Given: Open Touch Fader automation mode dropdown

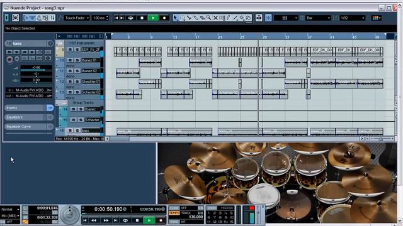Looking at the screenshot, I should tap(77, 18).
